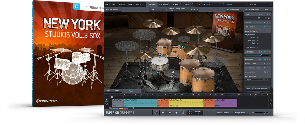Add a new track with the plus button

click(x=143, y=91)
